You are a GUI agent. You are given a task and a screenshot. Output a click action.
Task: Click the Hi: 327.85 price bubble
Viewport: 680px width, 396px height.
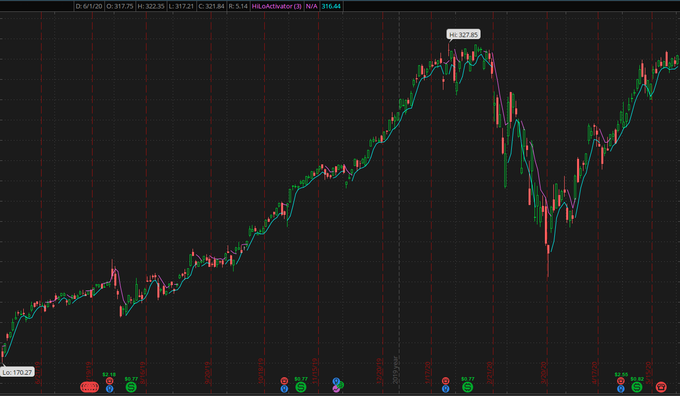coord(463,35)
